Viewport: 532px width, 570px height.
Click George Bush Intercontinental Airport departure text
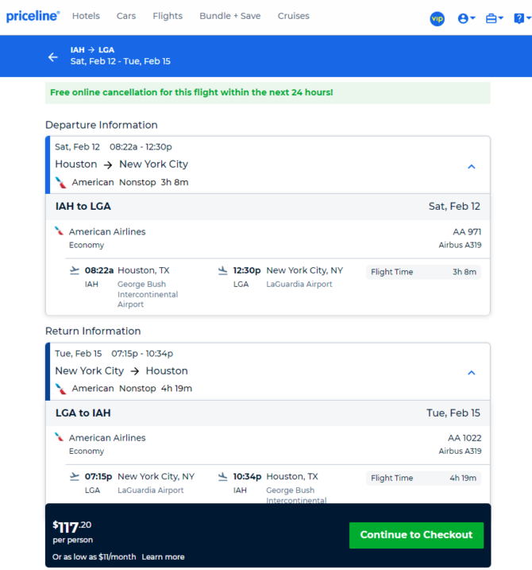point(148,294)
